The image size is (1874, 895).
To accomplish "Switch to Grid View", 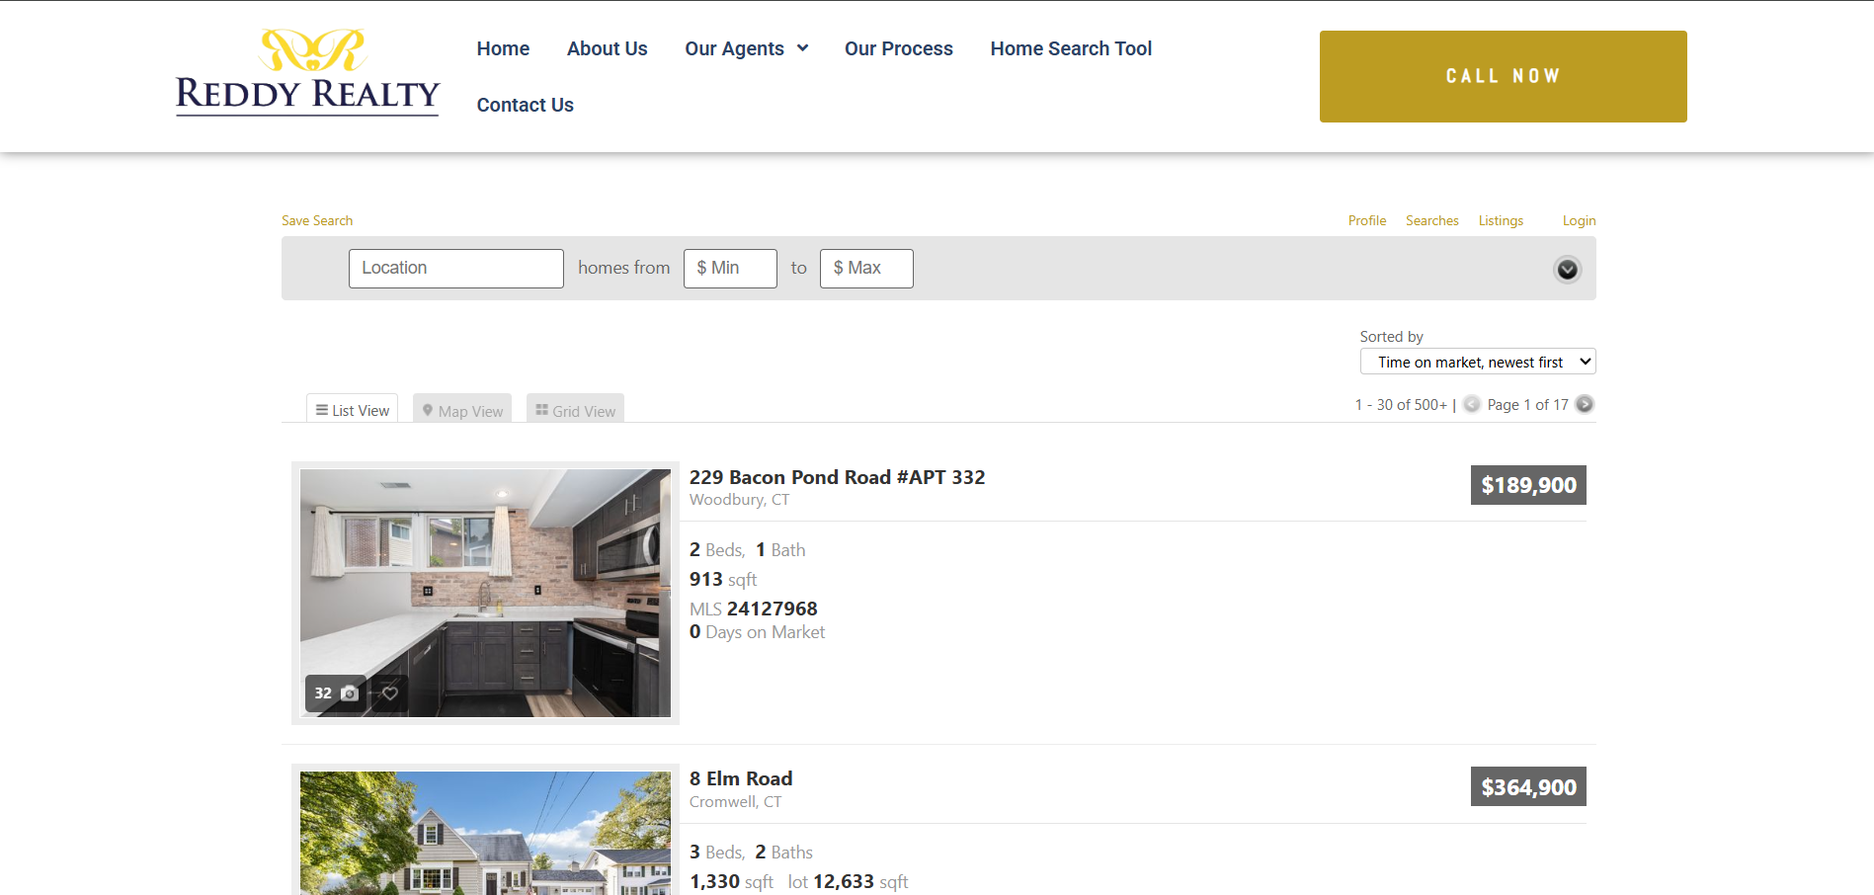I will tap(575, 409).
